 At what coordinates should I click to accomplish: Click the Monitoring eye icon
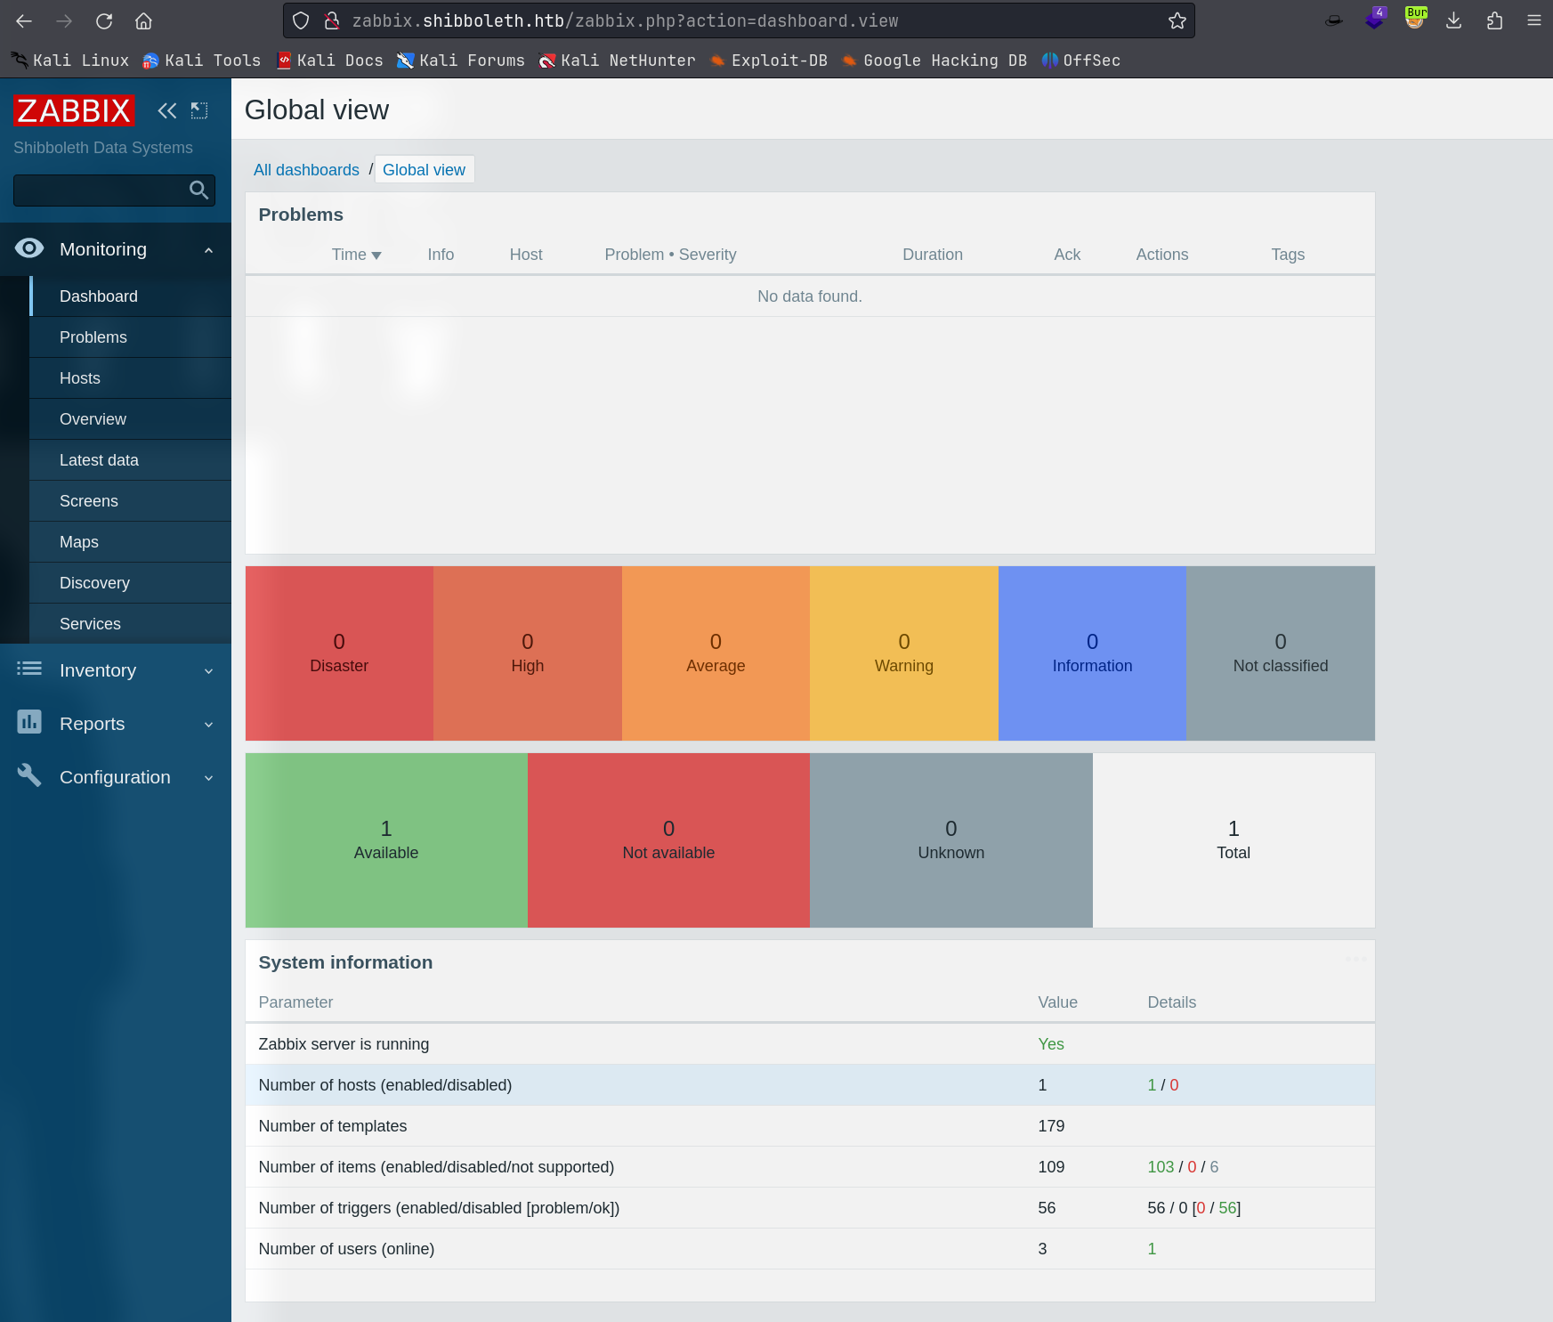[x=29, y=248]
